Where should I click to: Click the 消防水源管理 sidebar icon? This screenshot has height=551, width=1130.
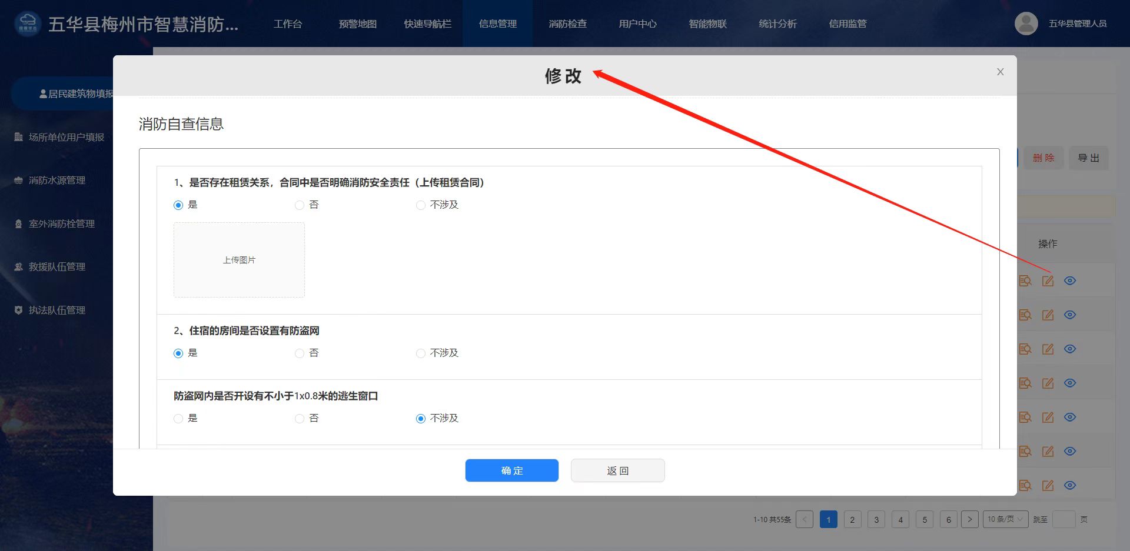18,181
